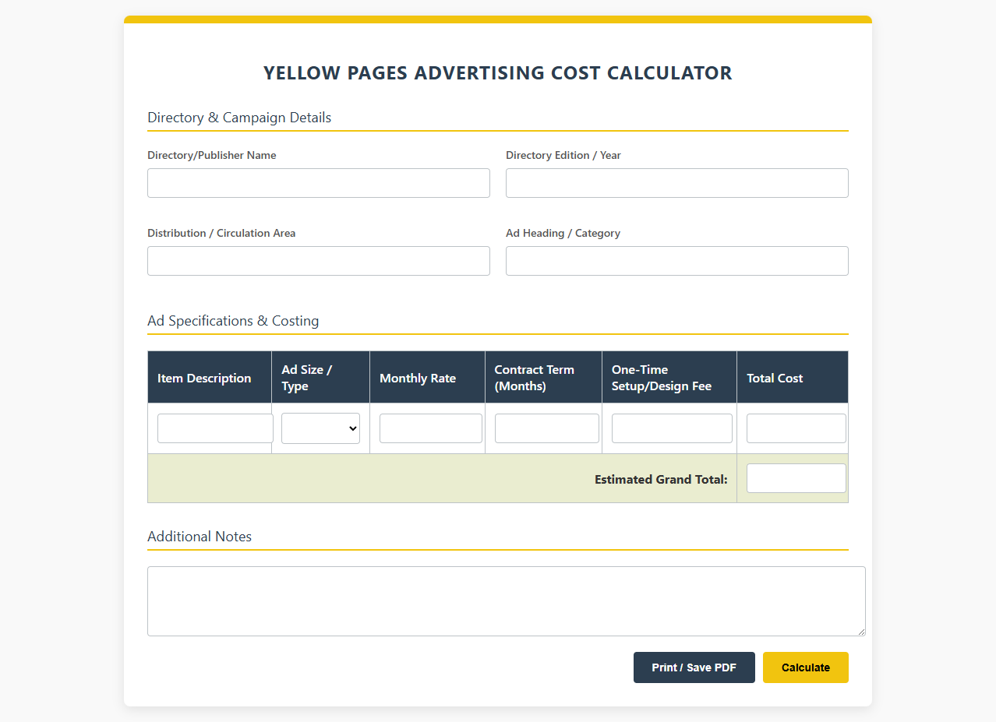Open the Ad Size / Type dropdown
996x722 pixels.
[320, 428]
